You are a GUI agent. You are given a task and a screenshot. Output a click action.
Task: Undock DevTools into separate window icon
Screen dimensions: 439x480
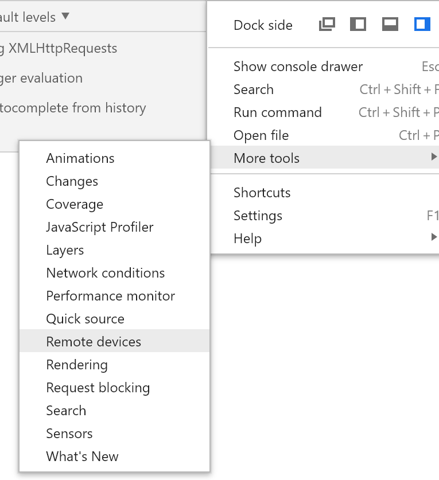point(327,24)
